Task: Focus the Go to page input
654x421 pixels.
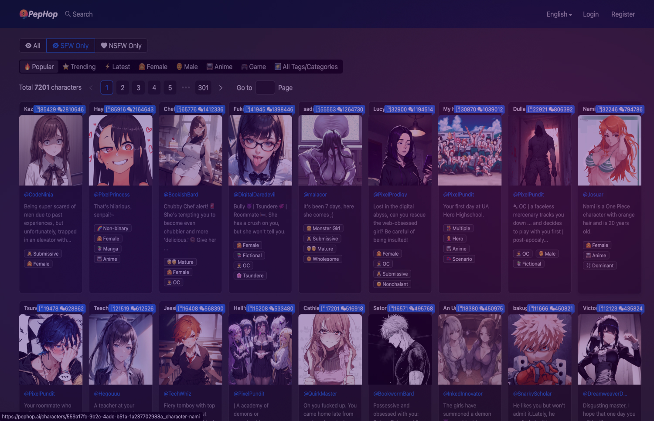Action: 265,88
